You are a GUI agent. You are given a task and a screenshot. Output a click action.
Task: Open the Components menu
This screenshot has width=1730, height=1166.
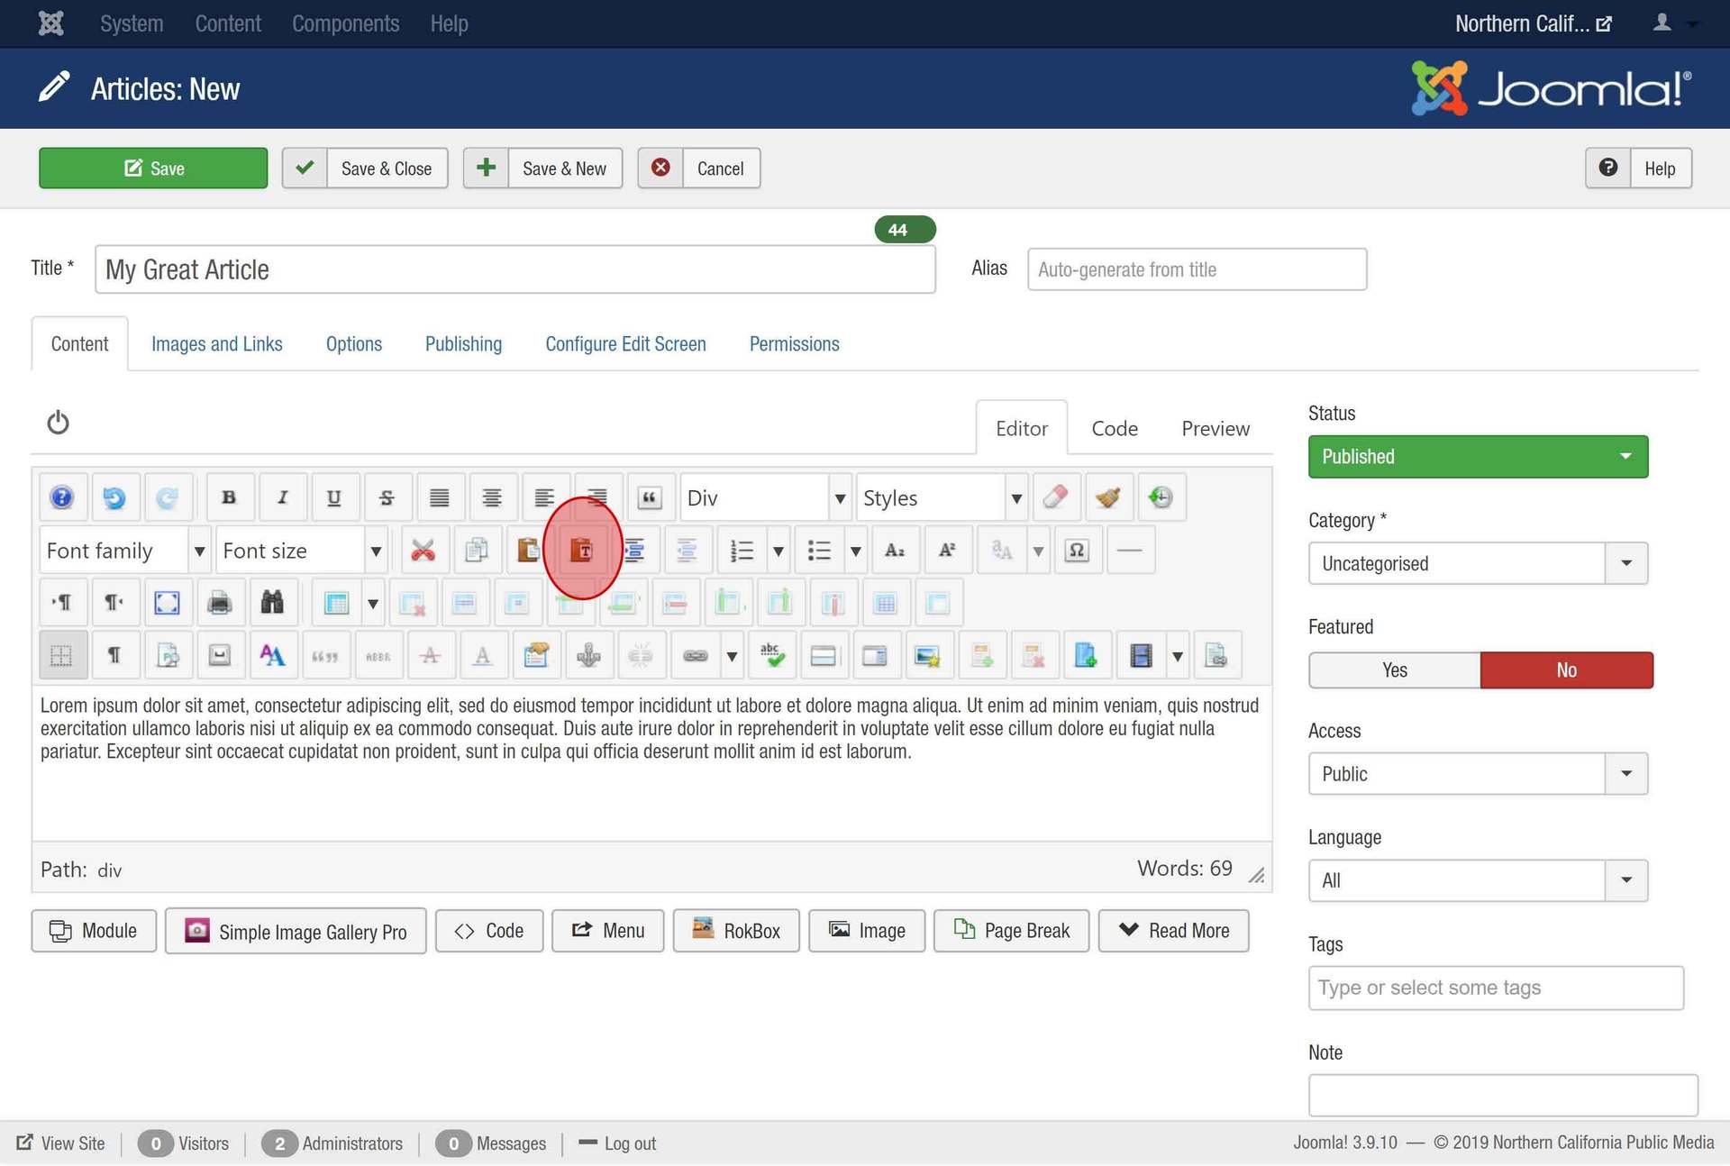click(x=345, y=23)
